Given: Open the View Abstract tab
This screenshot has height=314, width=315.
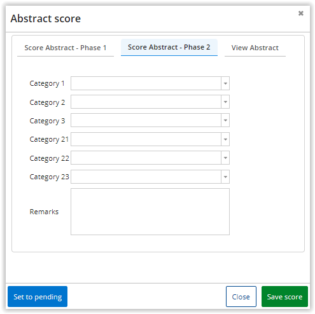Looking at the screenshot, I should coord(255,48).
